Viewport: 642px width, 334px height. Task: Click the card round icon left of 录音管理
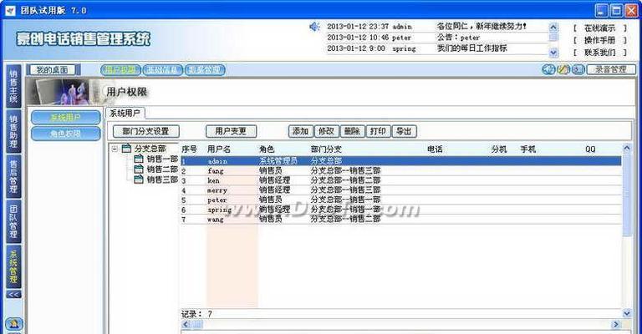click(578, 69)
